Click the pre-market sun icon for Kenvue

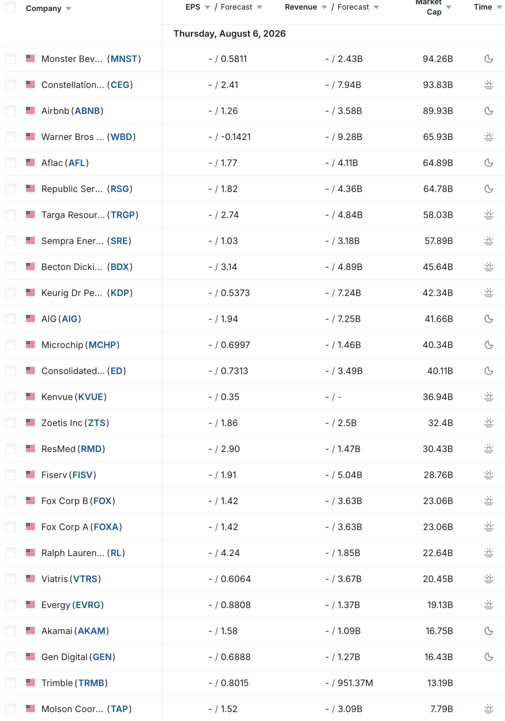pos(489,397)
